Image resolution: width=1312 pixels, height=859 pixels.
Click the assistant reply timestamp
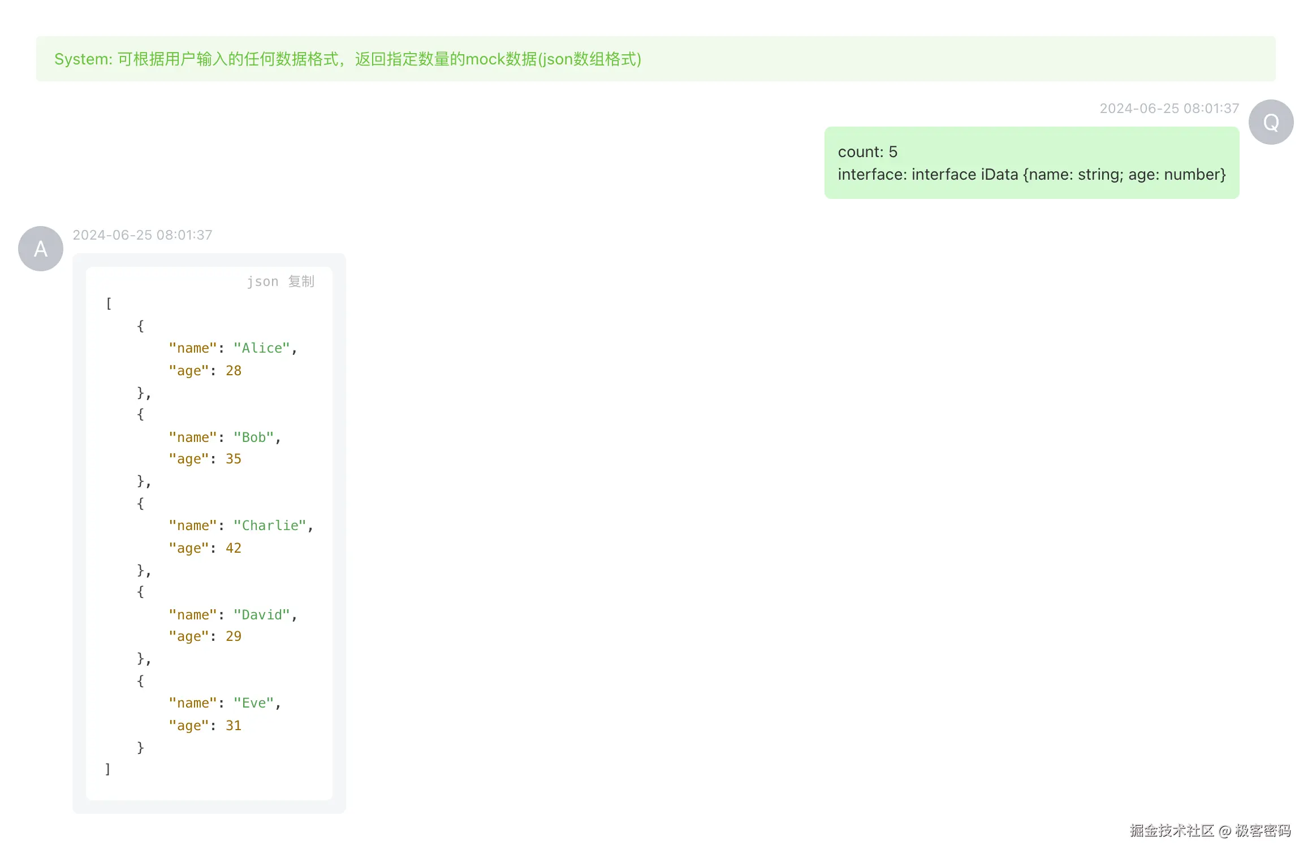[x=143, y=235]
